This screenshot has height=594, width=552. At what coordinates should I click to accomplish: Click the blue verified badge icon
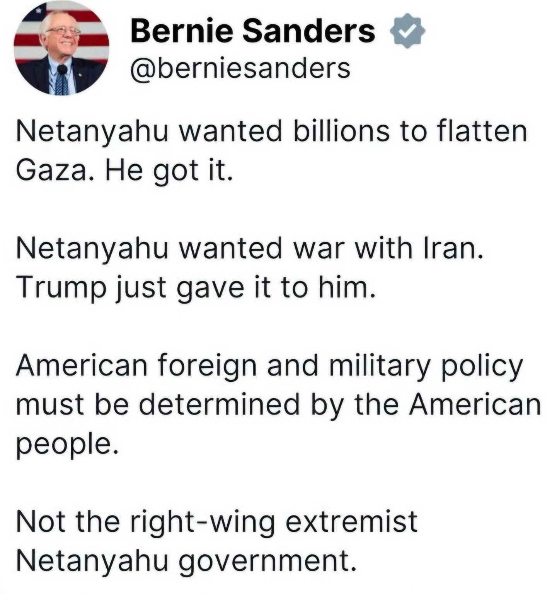408,31
